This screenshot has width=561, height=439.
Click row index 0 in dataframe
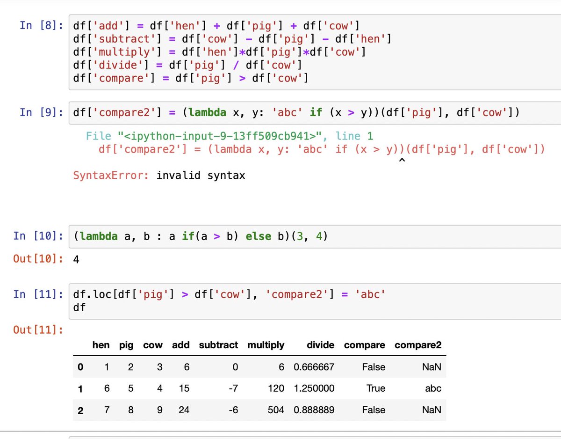81,367
